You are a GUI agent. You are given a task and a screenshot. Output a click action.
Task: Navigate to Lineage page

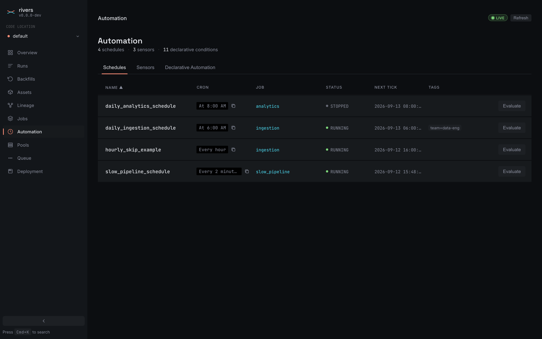click(44, 105)
